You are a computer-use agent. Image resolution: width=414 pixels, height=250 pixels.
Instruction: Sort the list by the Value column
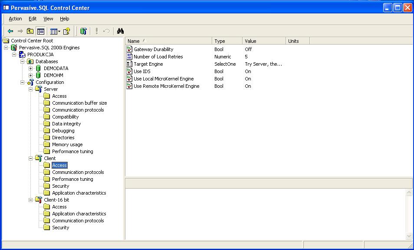coord(264,41)
